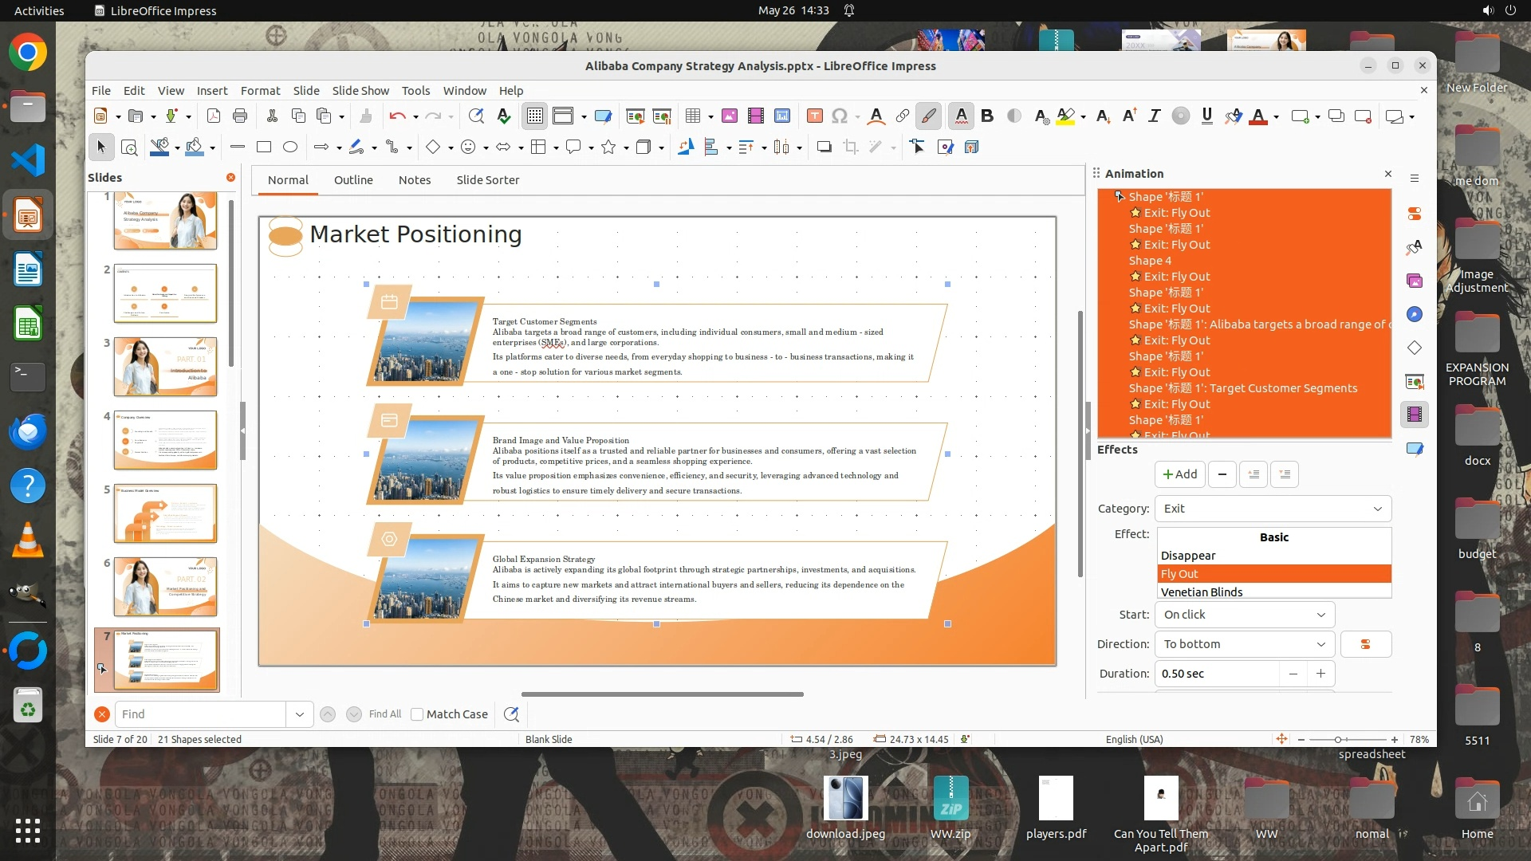Toggle Display Grid button in toolbar
This screenshot has width=1531, height=861.
(x=534, y=116)
